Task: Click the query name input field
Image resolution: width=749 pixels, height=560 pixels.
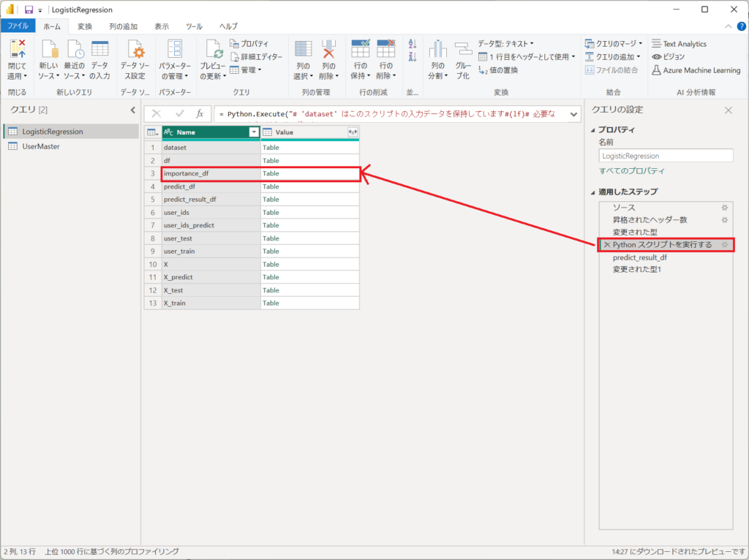Action: [666, 156]
